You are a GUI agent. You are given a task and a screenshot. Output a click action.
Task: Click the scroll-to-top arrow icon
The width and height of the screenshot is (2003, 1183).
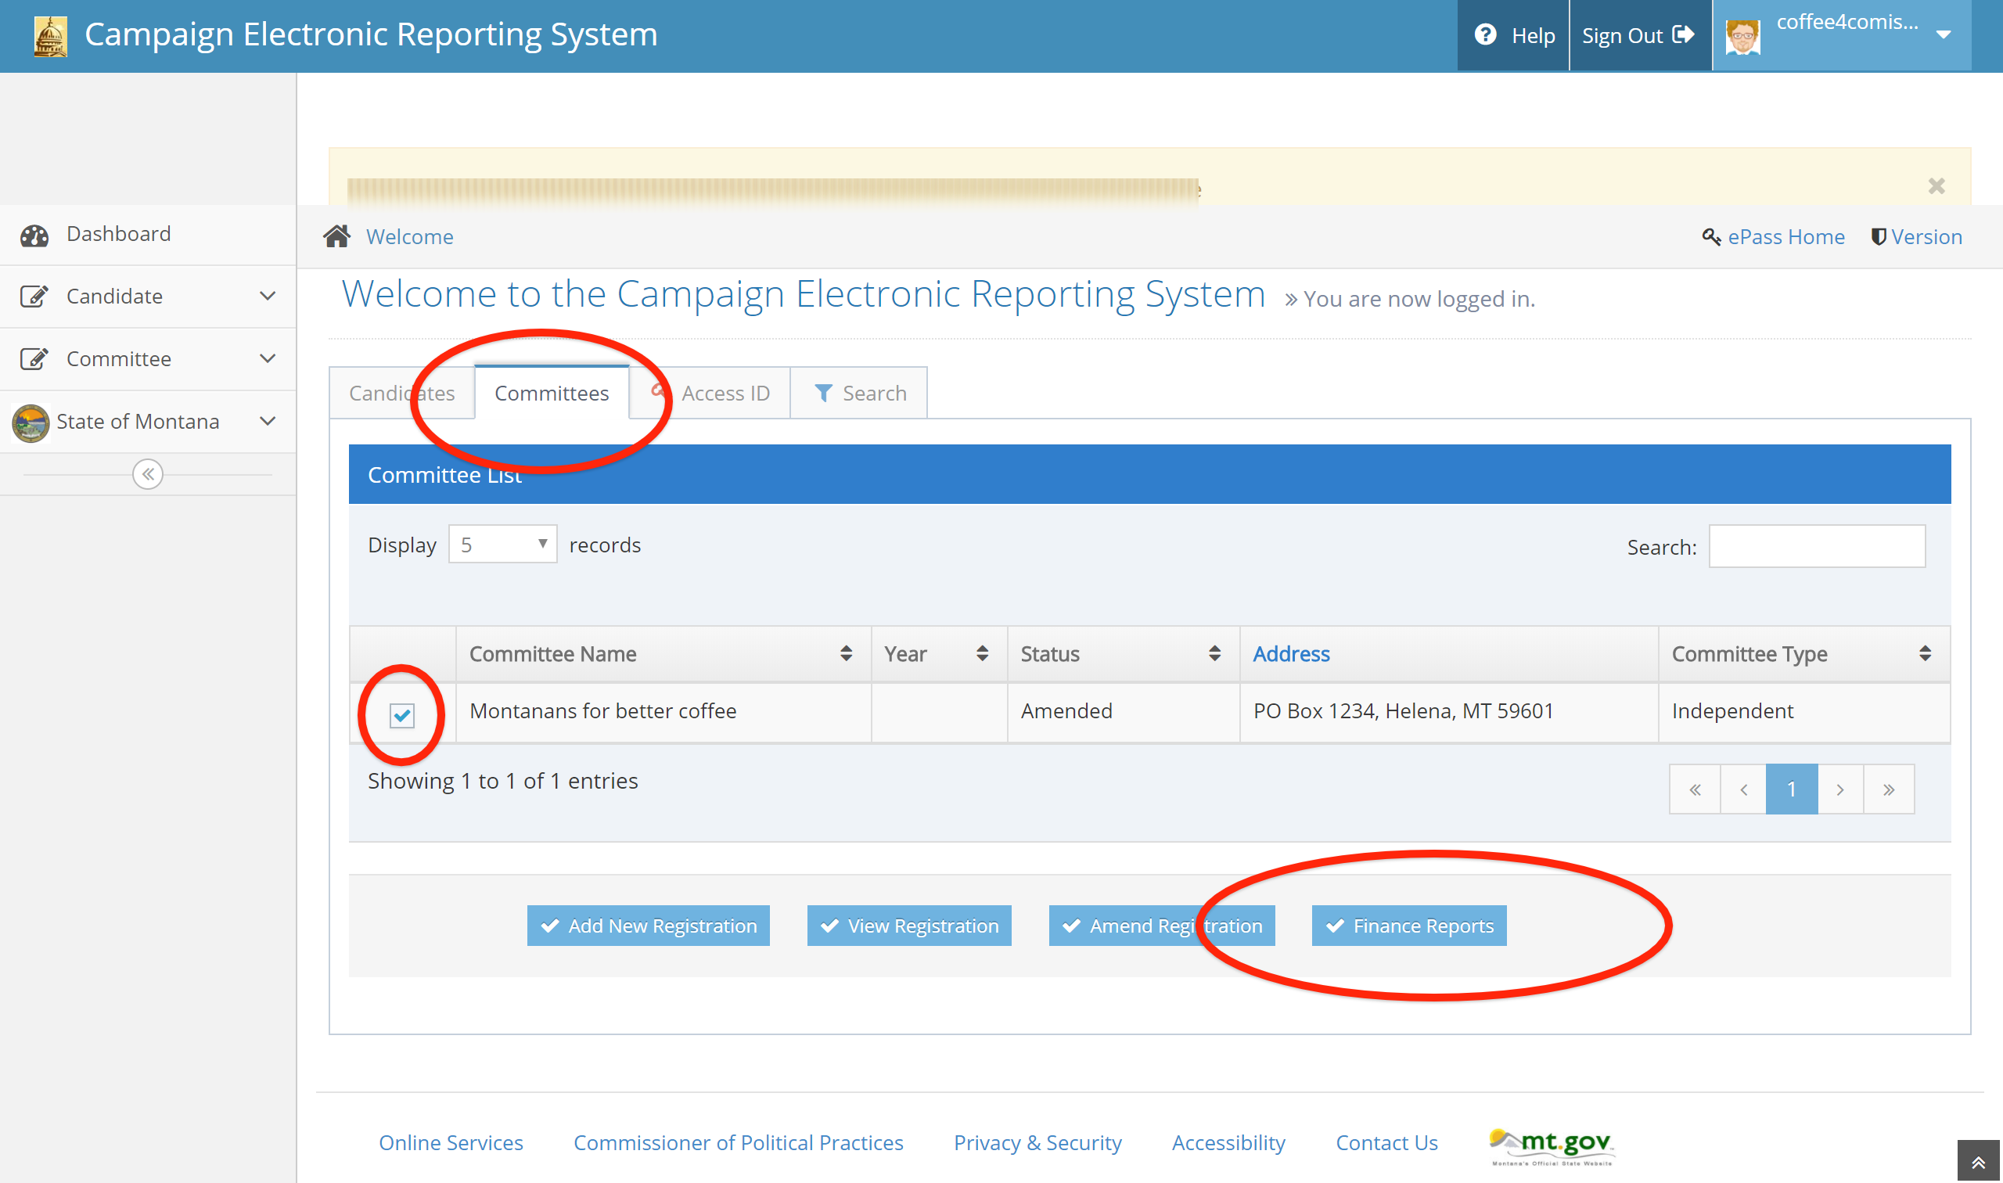pyautogui.click(x=1977, y=1163)
